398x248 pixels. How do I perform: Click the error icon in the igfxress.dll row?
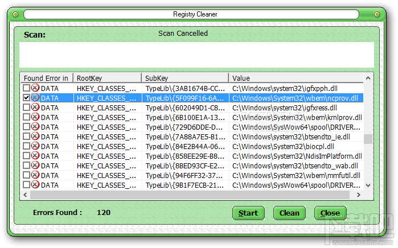pos(35,108)
